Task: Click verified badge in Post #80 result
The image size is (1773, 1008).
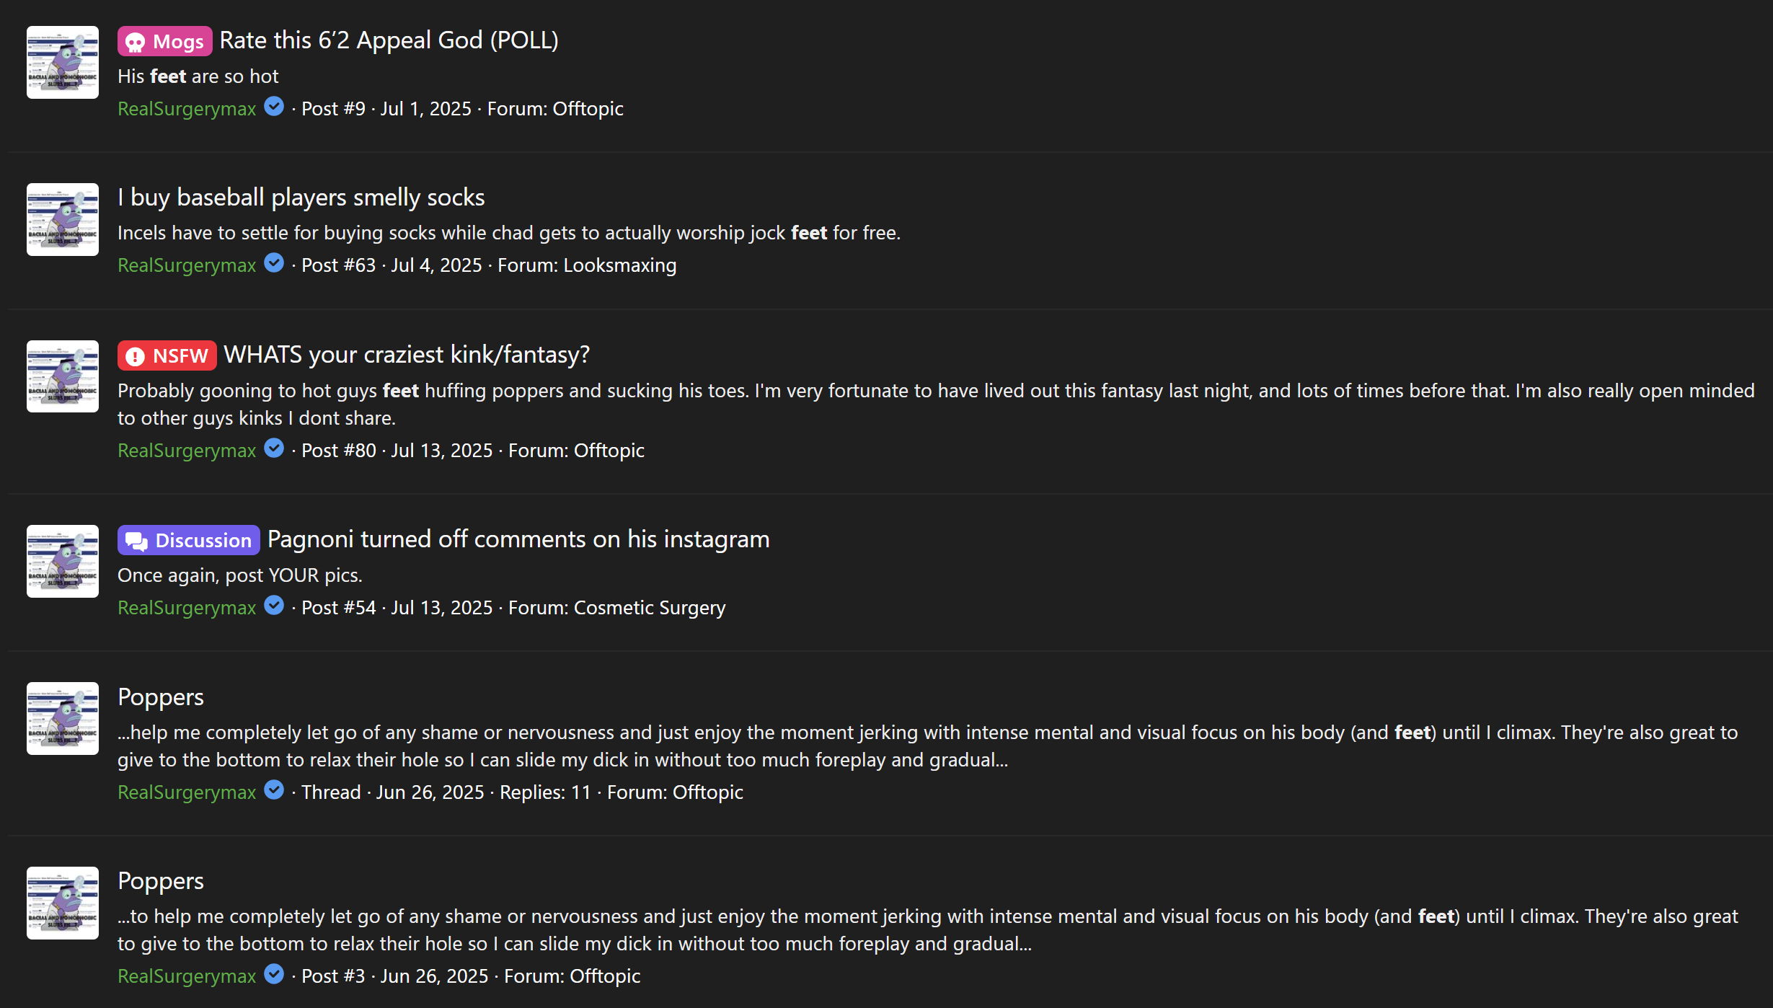Action: [x=274, y=448]
